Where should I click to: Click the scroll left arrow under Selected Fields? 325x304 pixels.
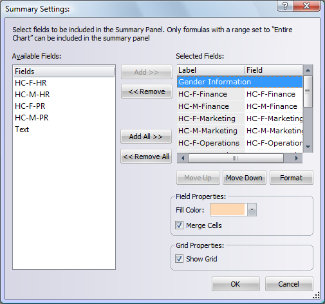coord(183,158)
